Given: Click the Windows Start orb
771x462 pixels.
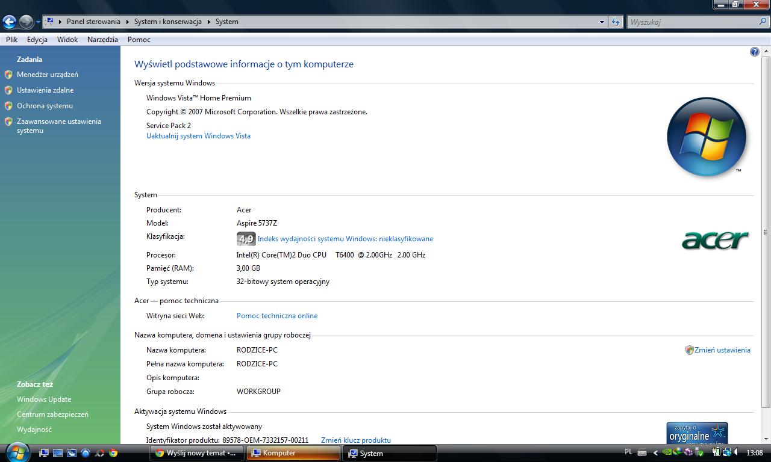Looking at the screenshot, I should [16, 452].
